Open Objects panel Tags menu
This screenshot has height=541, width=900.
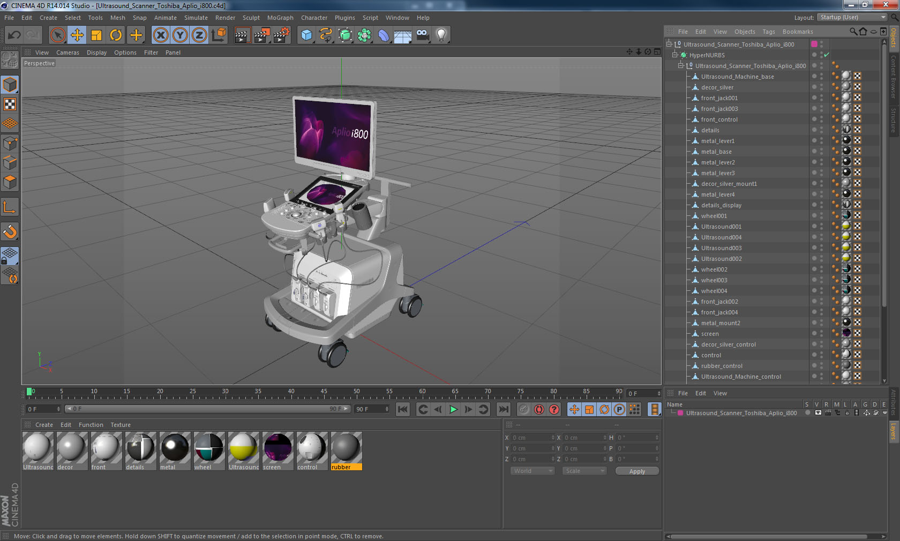coord(769,32)
